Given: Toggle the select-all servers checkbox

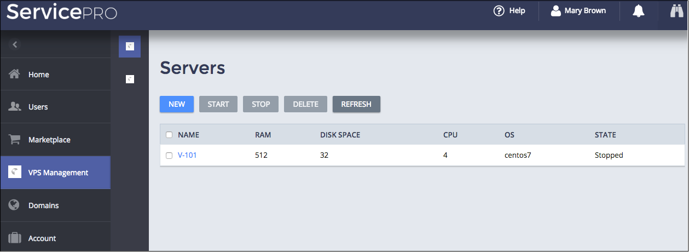Looking at the screenshot, I should [x=169, y=135].
